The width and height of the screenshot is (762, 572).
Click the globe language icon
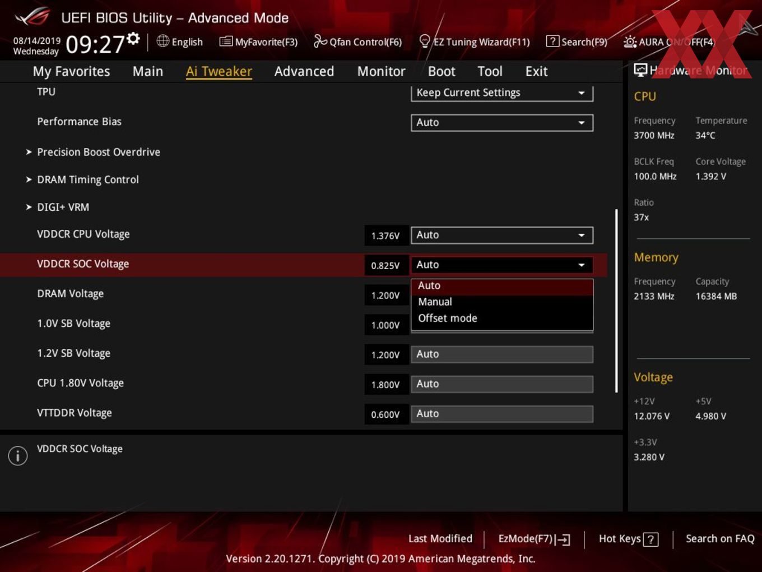[163, 41]
